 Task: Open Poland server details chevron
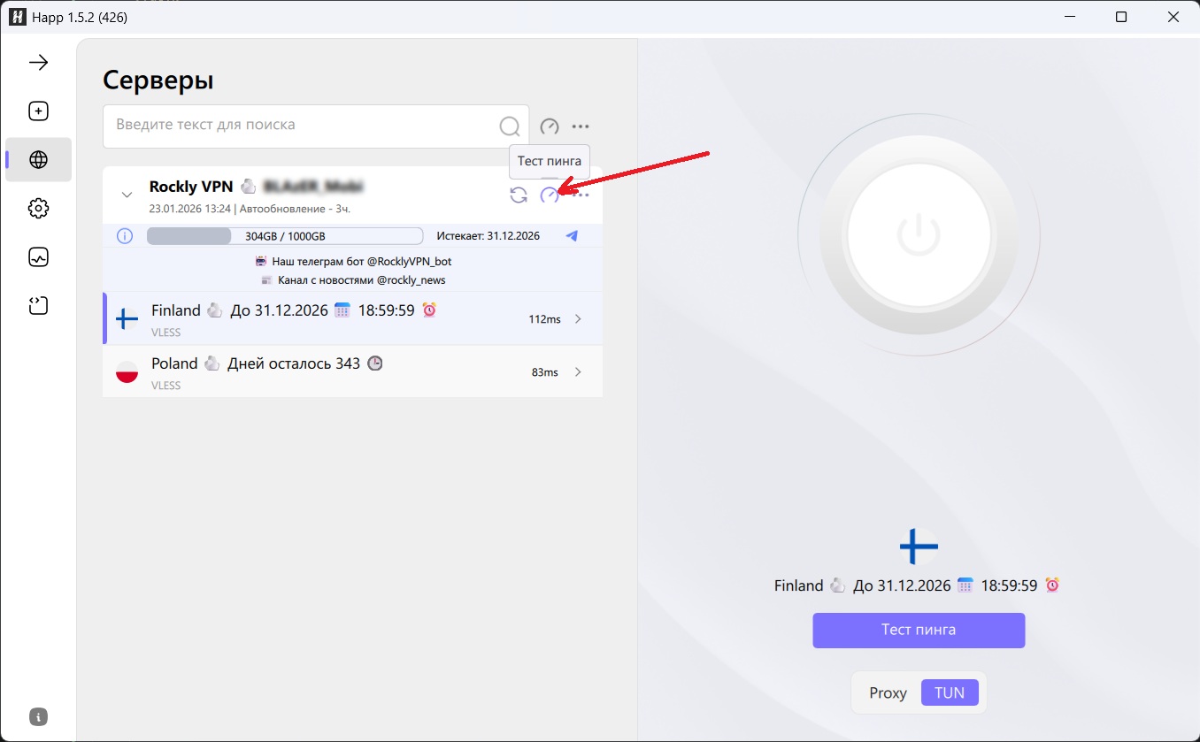(579, 372)
